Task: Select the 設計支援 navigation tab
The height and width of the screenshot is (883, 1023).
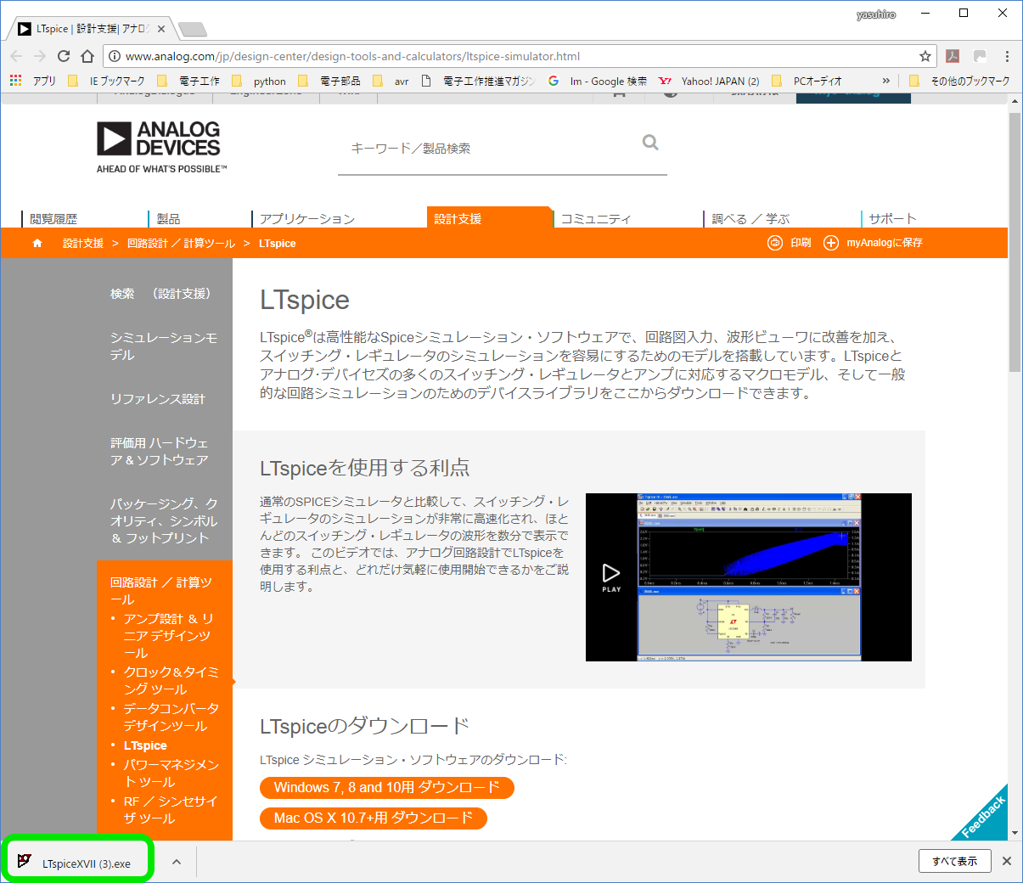Action: (x=458, y=219)
